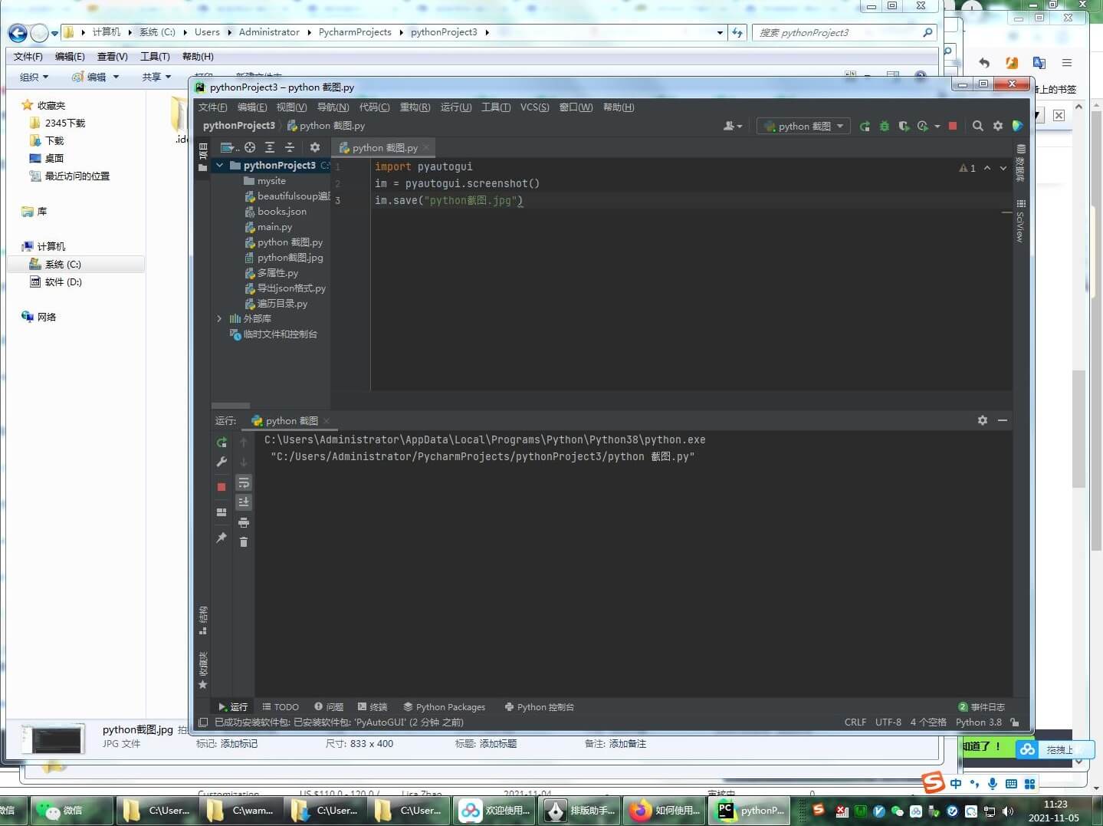Open the profiler dropdown arrow beside the run icons
1103x826 pixels.
pyautogui.click(x=937, y=127)
